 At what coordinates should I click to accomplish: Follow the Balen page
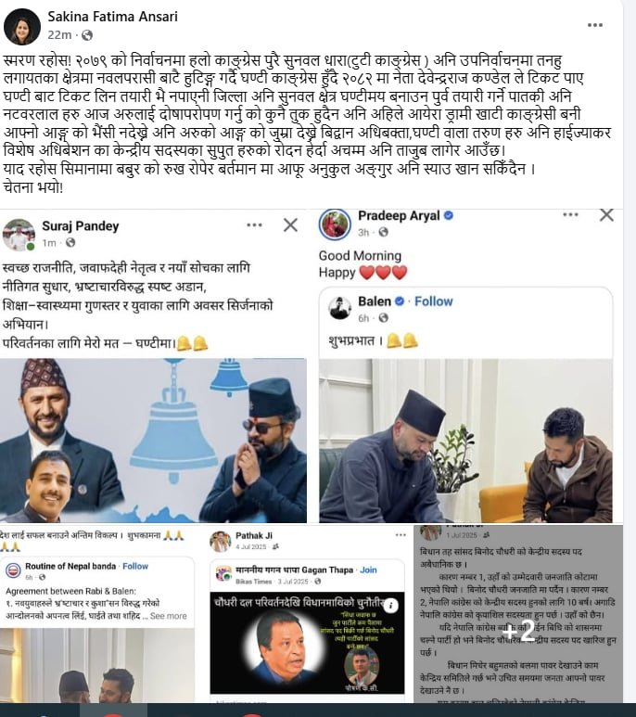(433, 301)
